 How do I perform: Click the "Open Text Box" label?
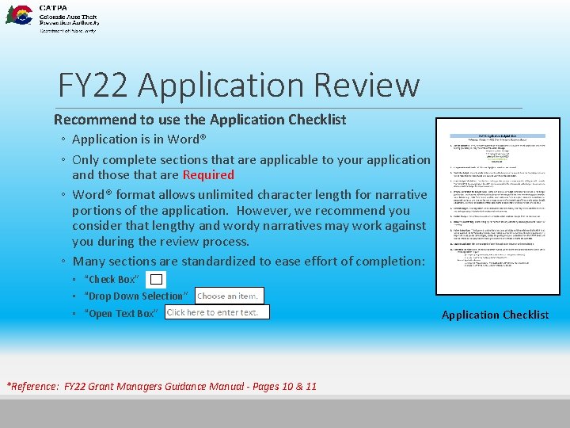[121, 313]
